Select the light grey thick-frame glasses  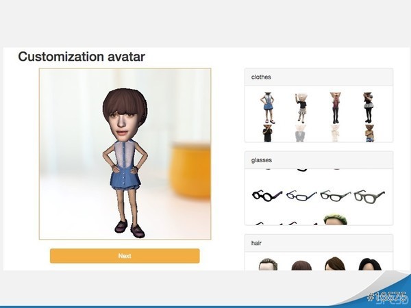pos(369,196)
